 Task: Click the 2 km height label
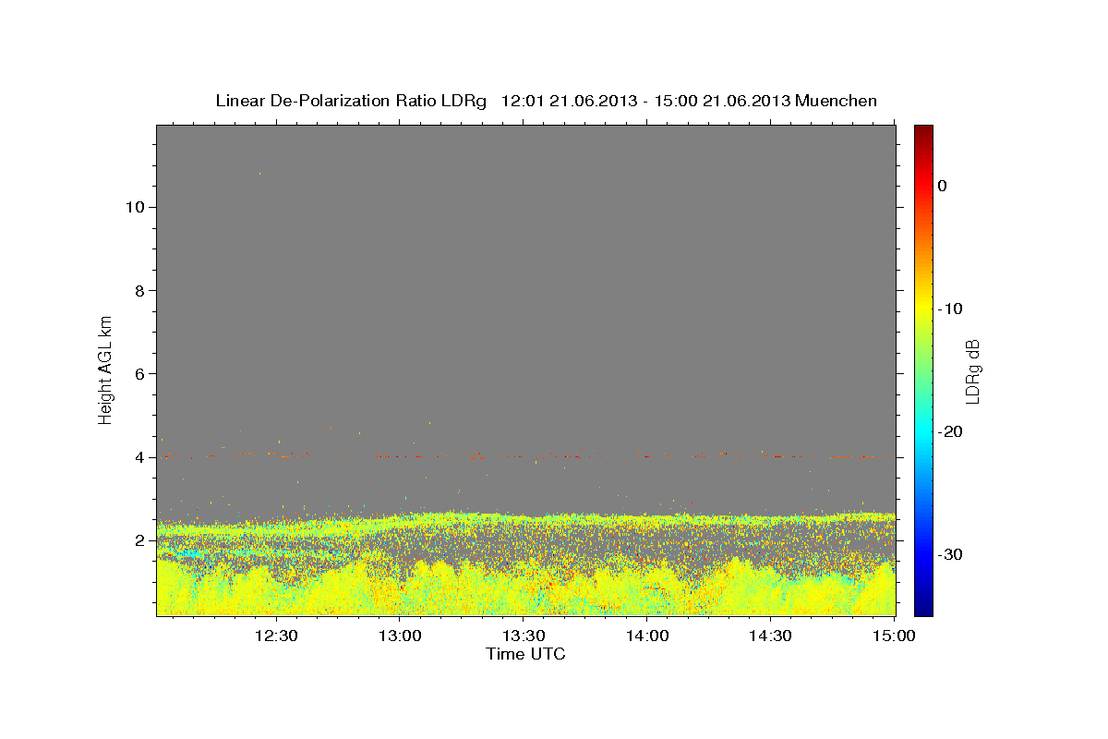[138, 539]
